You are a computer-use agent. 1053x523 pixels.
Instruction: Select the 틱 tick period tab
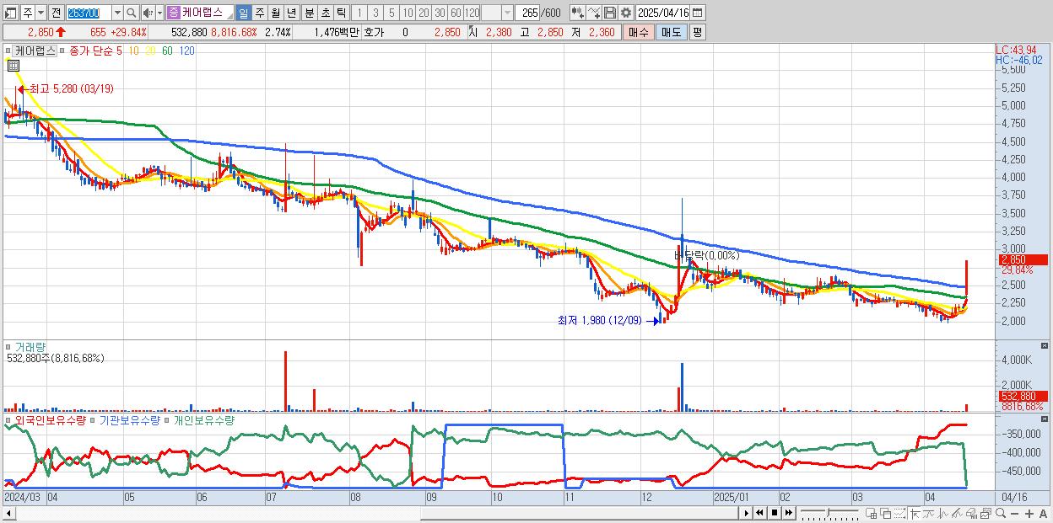(341, 13)
